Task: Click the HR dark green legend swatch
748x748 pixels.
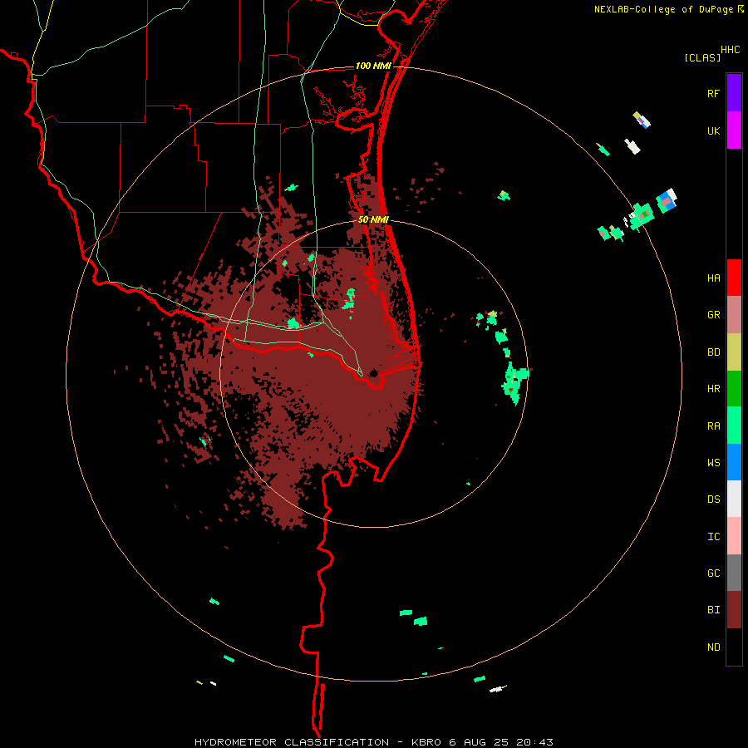Action: (734, 389)
